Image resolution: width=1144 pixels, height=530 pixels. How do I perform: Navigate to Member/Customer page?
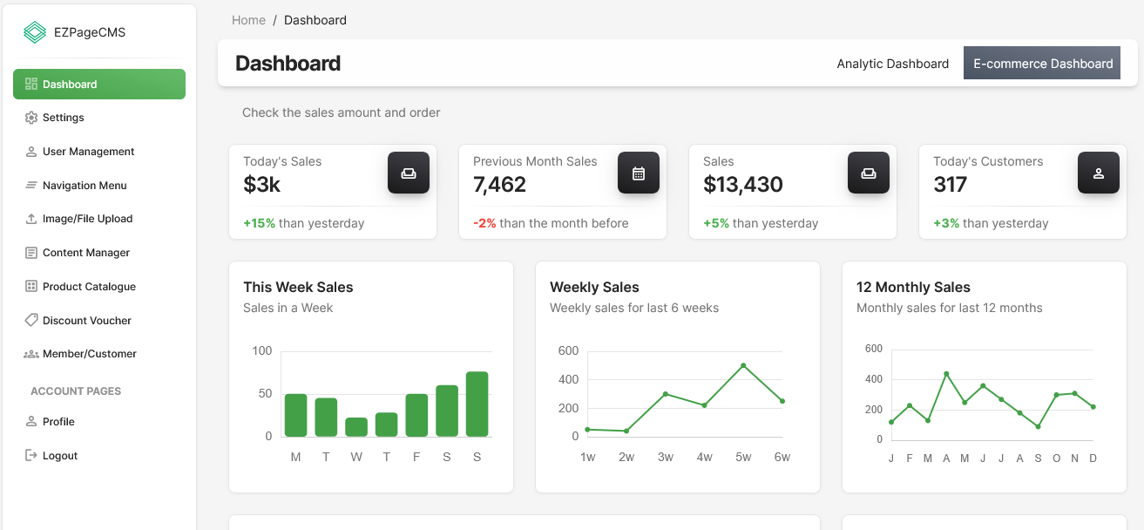(89, 354)
